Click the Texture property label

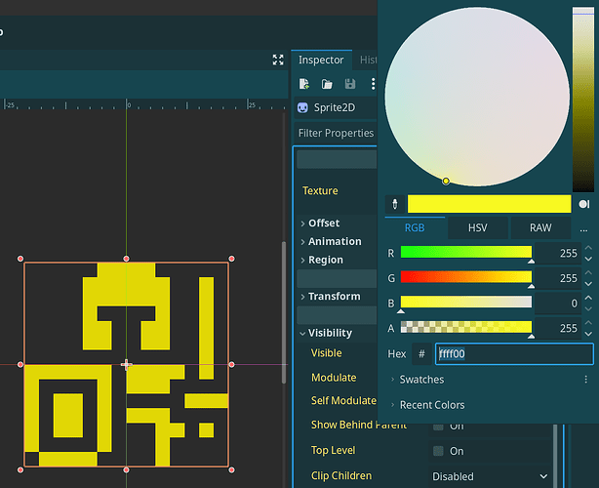coord(320,190)
